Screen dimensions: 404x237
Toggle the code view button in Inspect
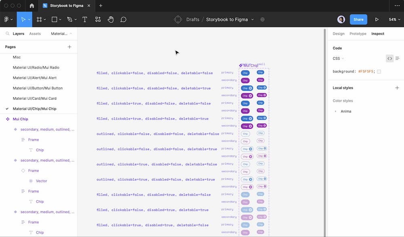click(x=389, y=59)
